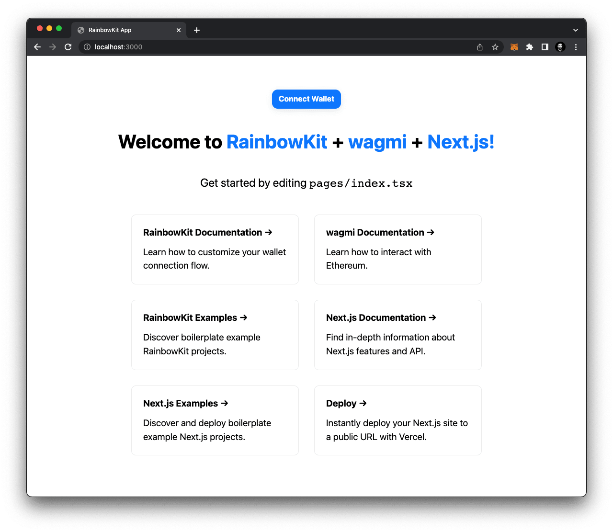
Task: Click the share page icon
Action: pyautogui.click(x=480, y=47)
